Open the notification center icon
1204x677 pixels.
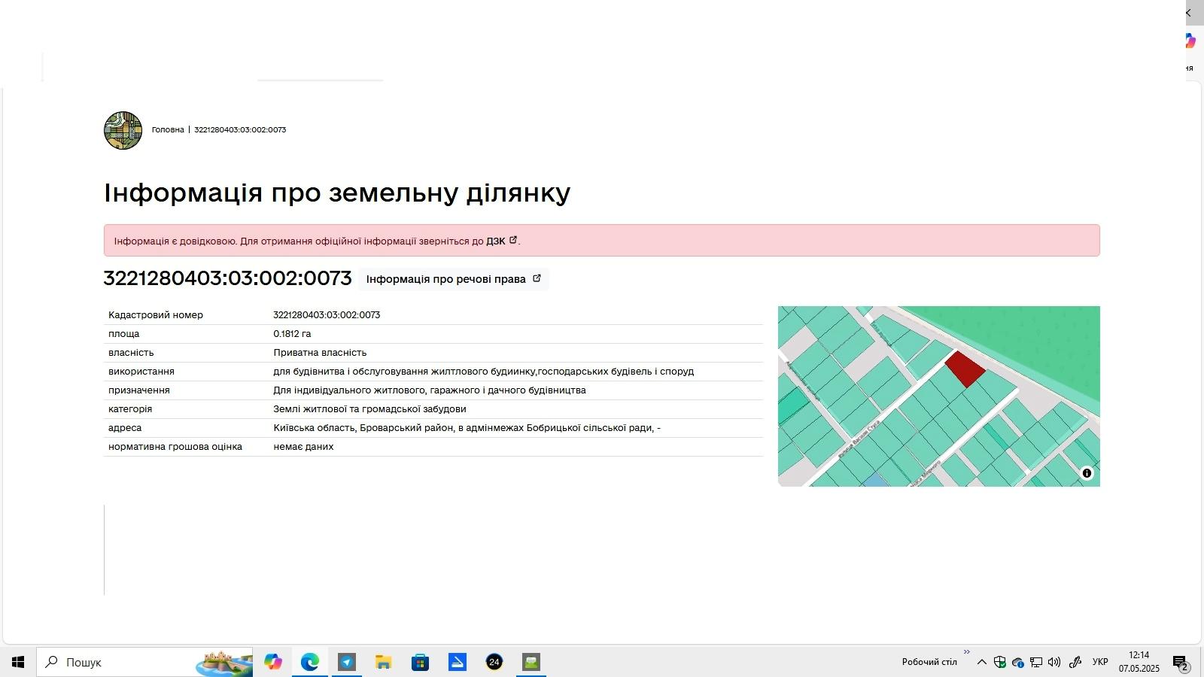pos(1181,663)
